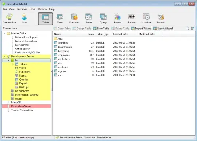Expand the Tables node under hr
The width and height of the screenshot is (197, 141).
click(x=13, y=64)
